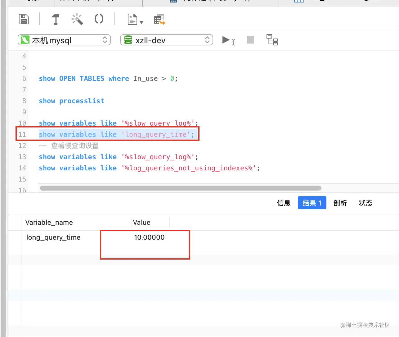Beautify SQL with the magic wand icon
The width and height of the screenshot is (399, 337).
77,19
